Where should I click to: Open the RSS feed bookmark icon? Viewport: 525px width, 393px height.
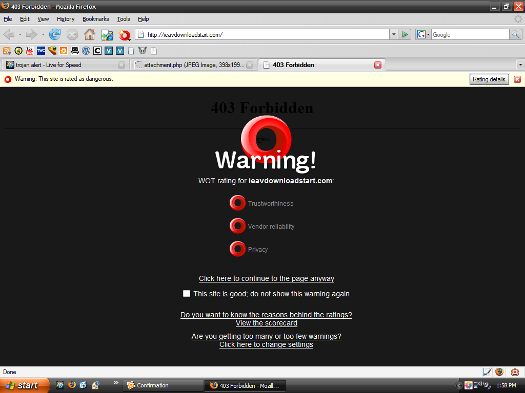7,51
